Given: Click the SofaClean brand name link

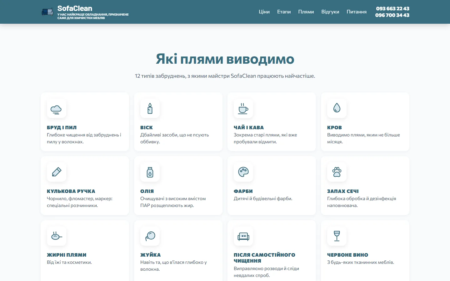Looking at the screenshot, I should [x=75, y=8].
